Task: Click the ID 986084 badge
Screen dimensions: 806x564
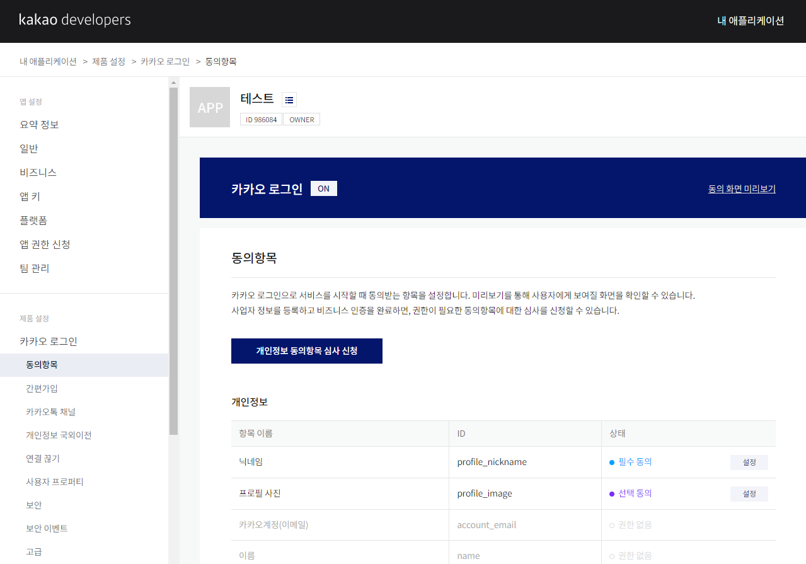Action: coord(261,119)
